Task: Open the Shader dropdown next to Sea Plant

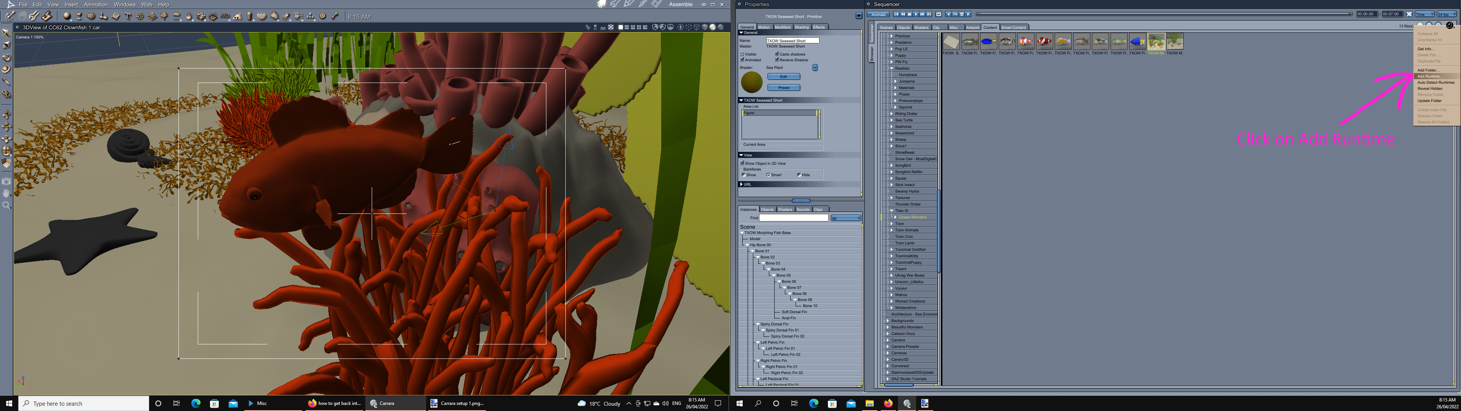Action: pyautogui.click(x=815, y=68)
